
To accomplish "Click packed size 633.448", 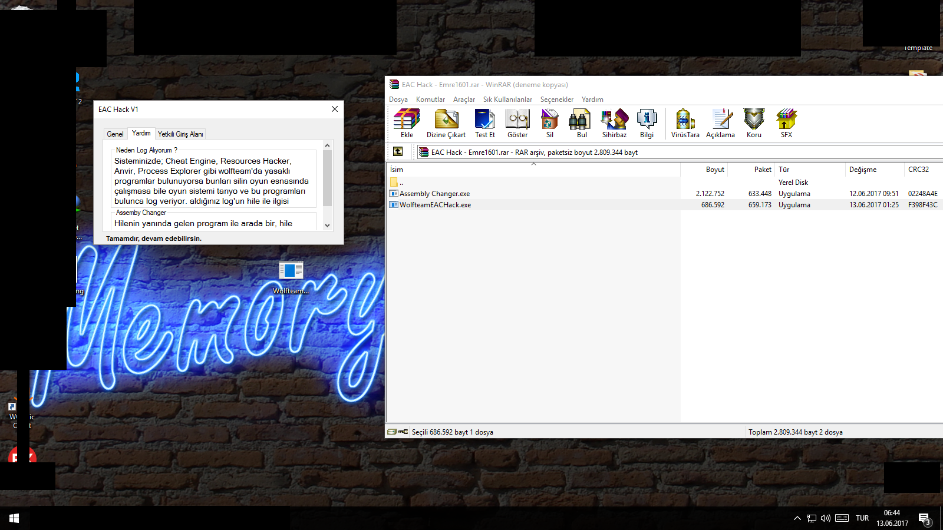I will point(760,194).
